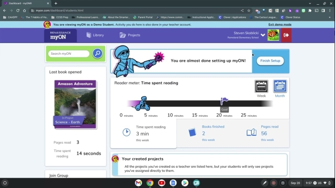Click the red logout icon

286,35
